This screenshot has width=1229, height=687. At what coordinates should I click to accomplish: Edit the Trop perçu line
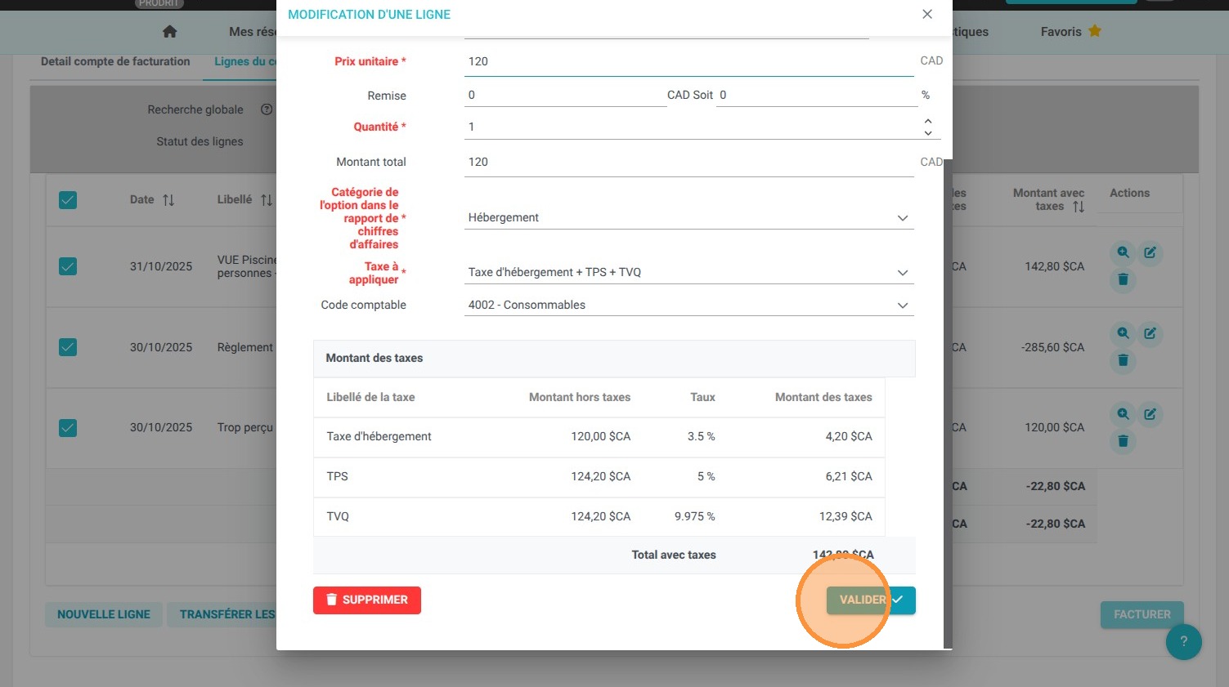coord(1150,414)
